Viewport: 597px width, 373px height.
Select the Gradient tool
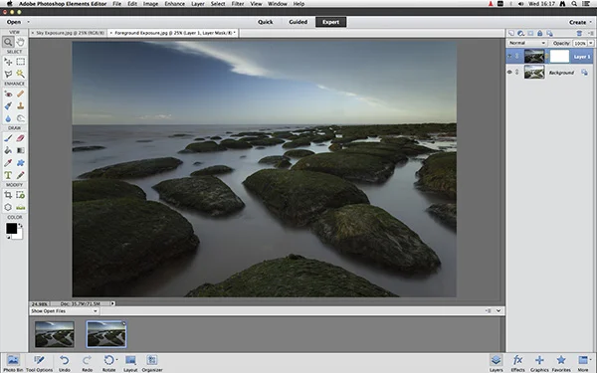tap(21, 150)
